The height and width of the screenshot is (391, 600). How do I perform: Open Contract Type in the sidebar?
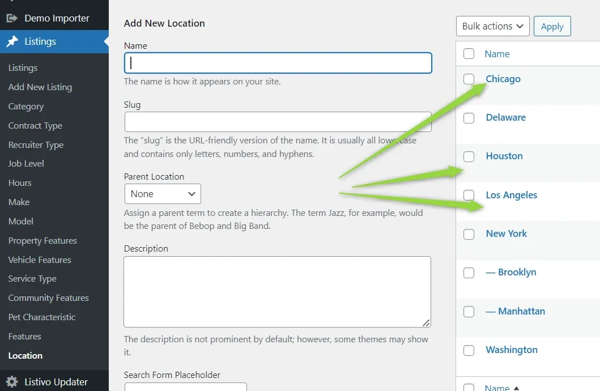pos(35,125)
